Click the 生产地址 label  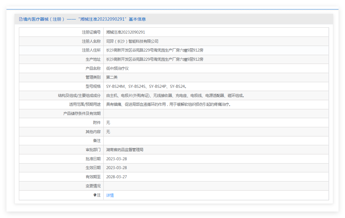(93, 59)
